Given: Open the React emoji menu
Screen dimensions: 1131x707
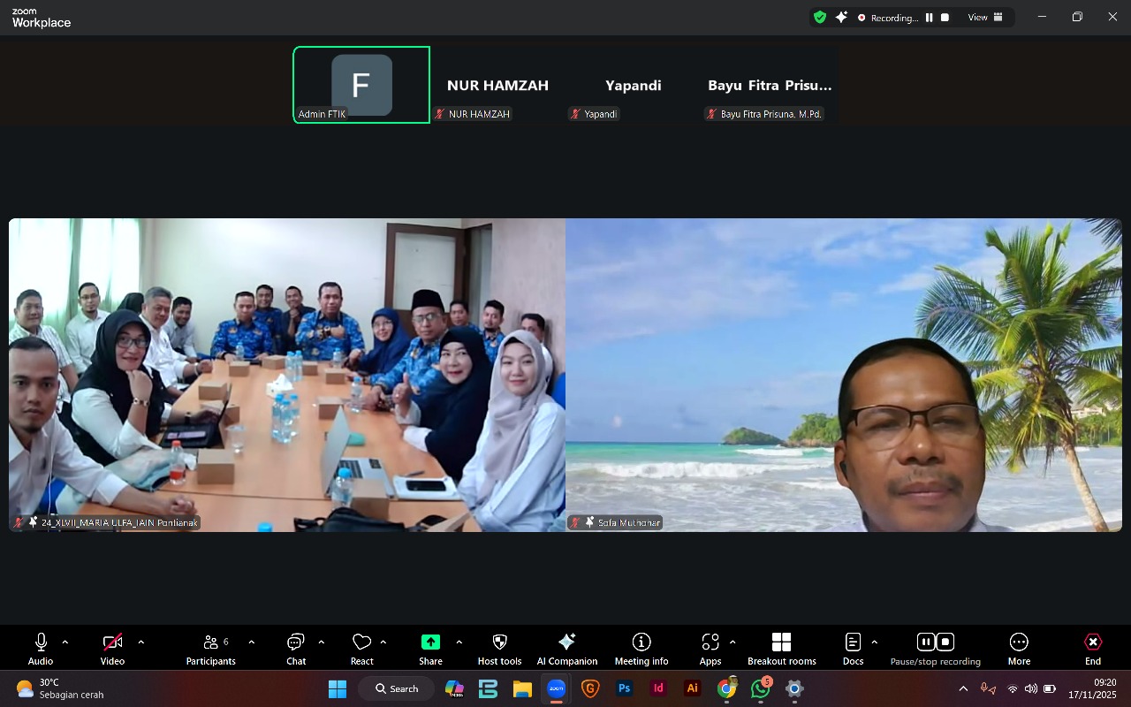Looking at the screenshot, I should (x=361, y=648).
